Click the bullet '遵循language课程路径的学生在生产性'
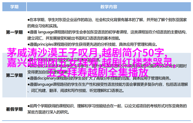 pos(108,85)
